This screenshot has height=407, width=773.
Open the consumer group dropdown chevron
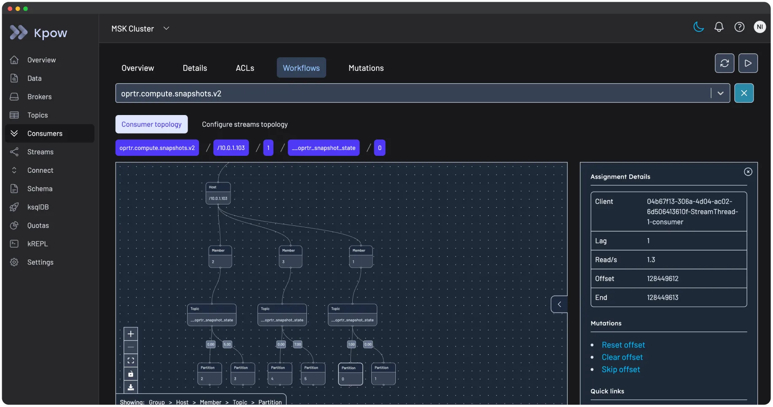click(x=721, y=93)
